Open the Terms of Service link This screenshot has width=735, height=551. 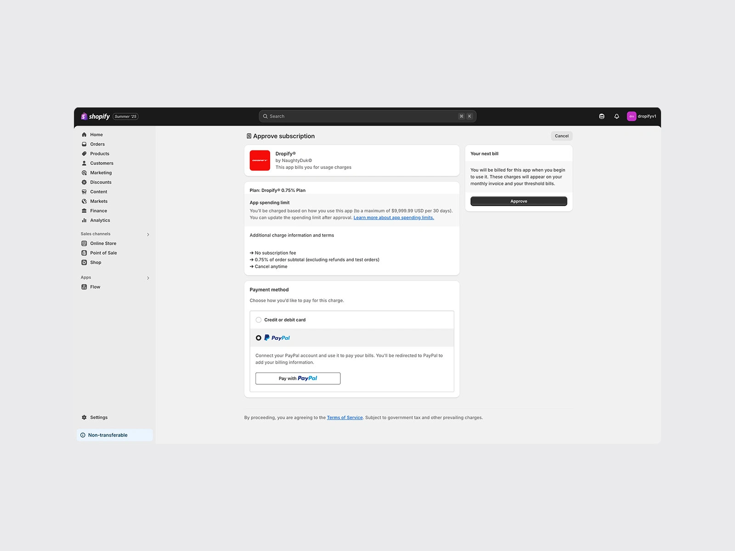coord(345,418)
